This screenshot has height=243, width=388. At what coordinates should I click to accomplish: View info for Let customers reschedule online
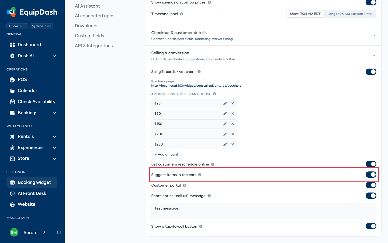pos(213,164)
